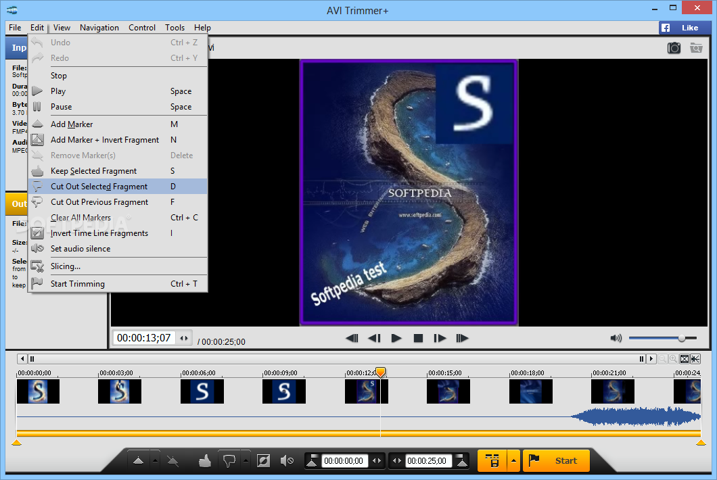The width and height of the screenshot is (717, 480).
Task: Select Invert Time Line Fragments entry
Action: (x=118, y=233)
